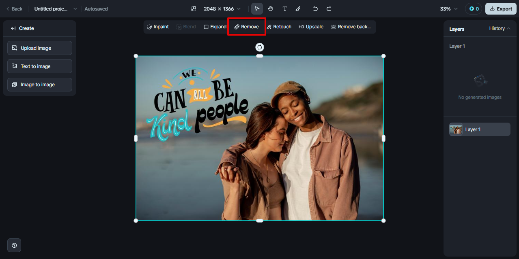Viewport: 519px width, 259px height.
Task: Click the top-left corner resize handle
Action: click(136, 56)
